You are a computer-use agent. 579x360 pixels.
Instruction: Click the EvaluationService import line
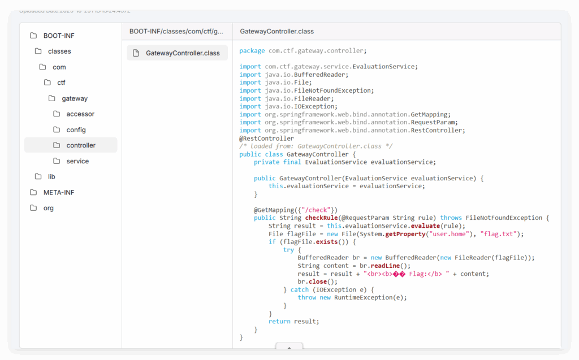(x=328, y=67)
